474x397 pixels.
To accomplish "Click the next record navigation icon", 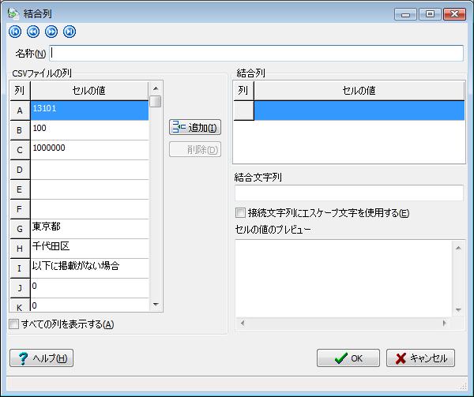I will click(x=51, y=32).
